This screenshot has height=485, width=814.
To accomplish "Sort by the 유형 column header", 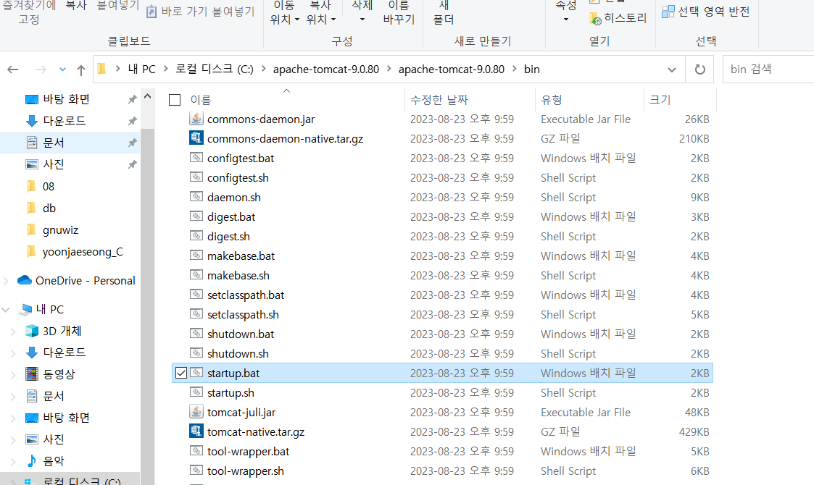I will (552, 100).
